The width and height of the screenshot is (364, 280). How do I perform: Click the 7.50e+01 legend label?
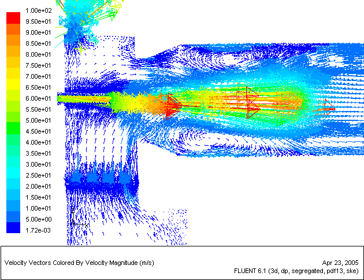38,65
